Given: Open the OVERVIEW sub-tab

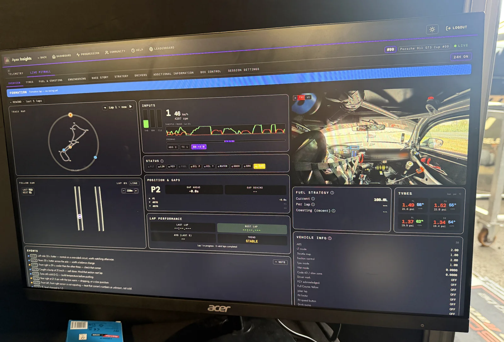Looking at the screenshot, I should coord(14,83).
